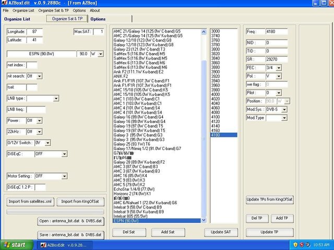This screenshot has width=334, height=250.
Task: Expand the Mod.Type dropdown
Action: click(x=284, y=118)
